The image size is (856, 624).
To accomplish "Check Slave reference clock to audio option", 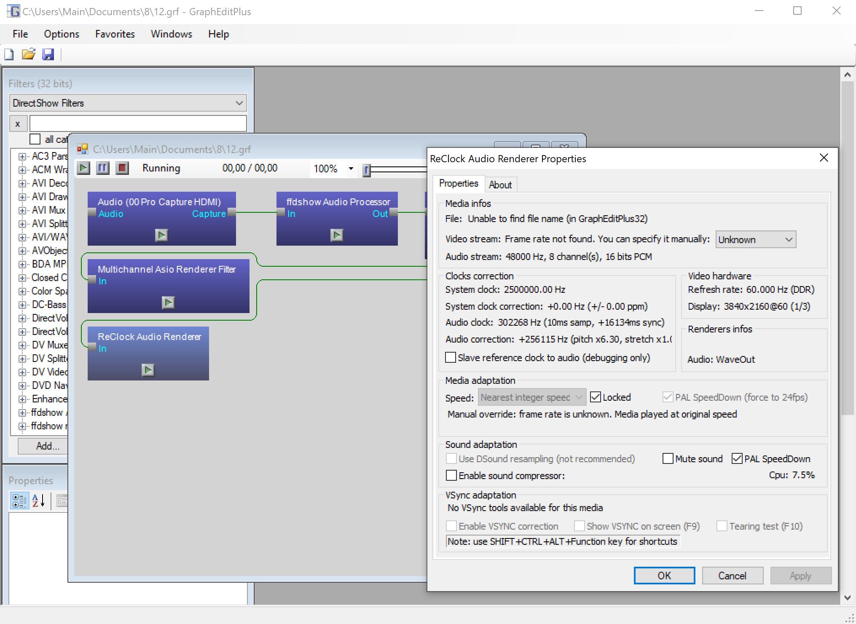I will point(451,357).
